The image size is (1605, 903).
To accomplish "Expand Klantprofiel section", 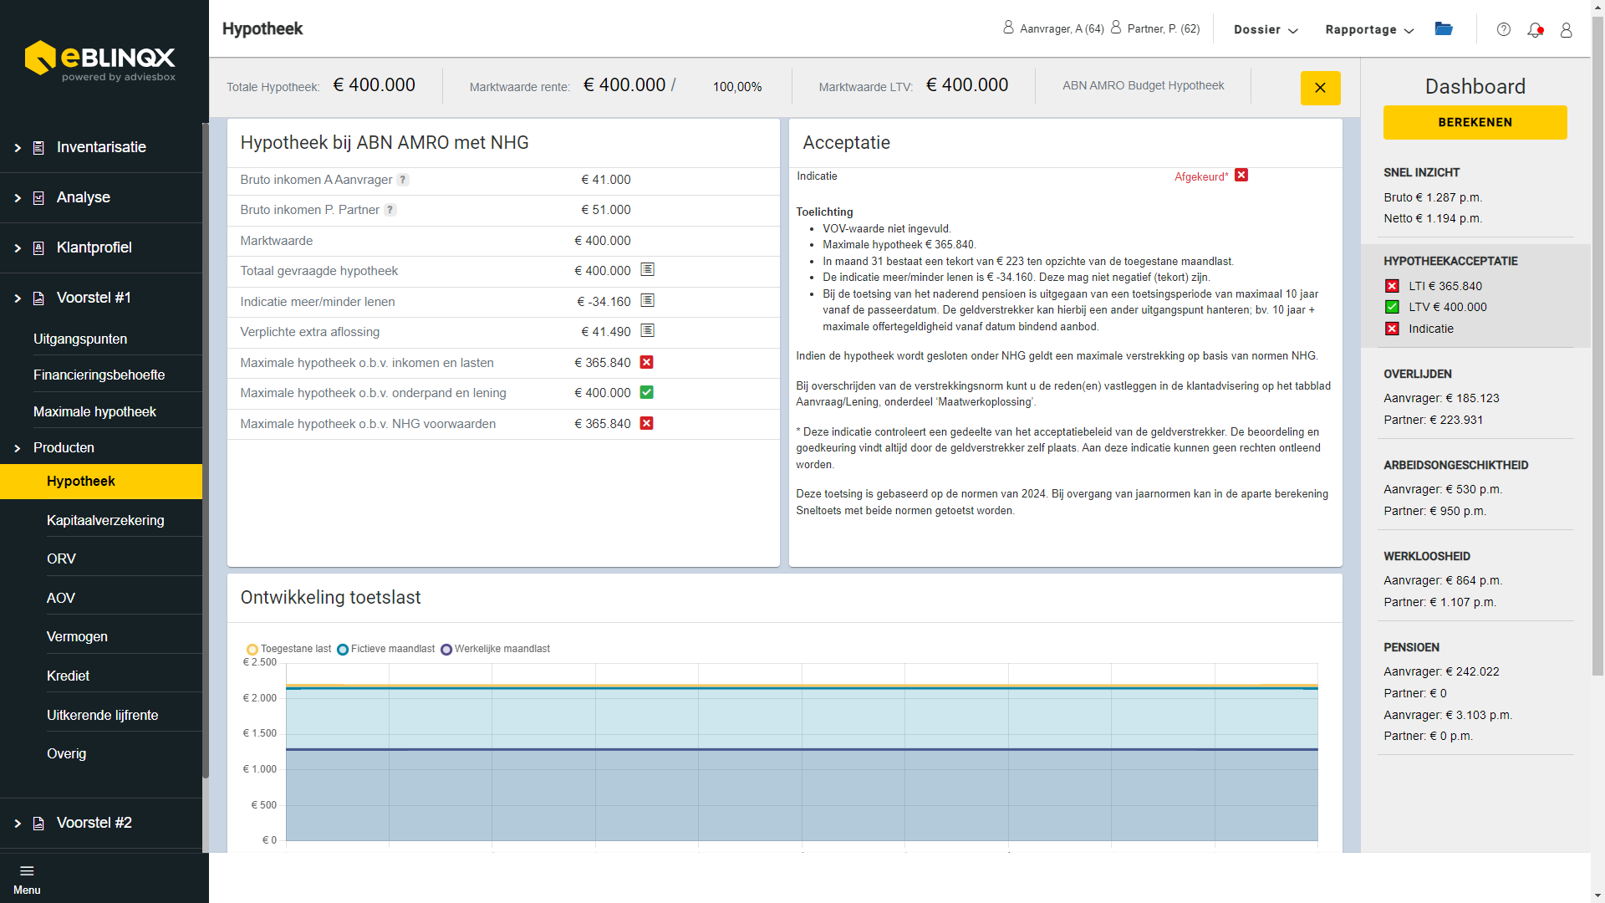I will coord(18,248).
